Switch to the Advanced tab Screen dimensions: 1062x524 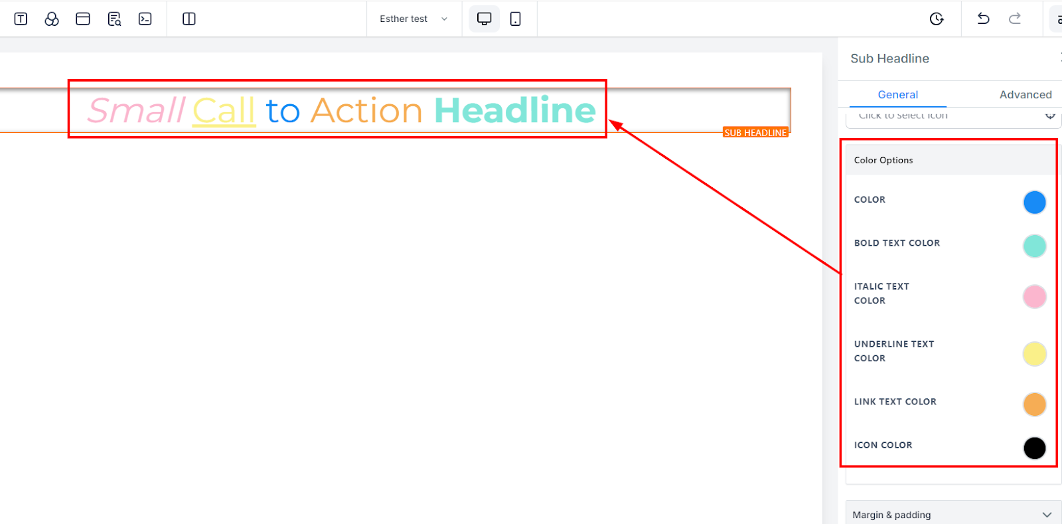click(x=1025, y=94)
